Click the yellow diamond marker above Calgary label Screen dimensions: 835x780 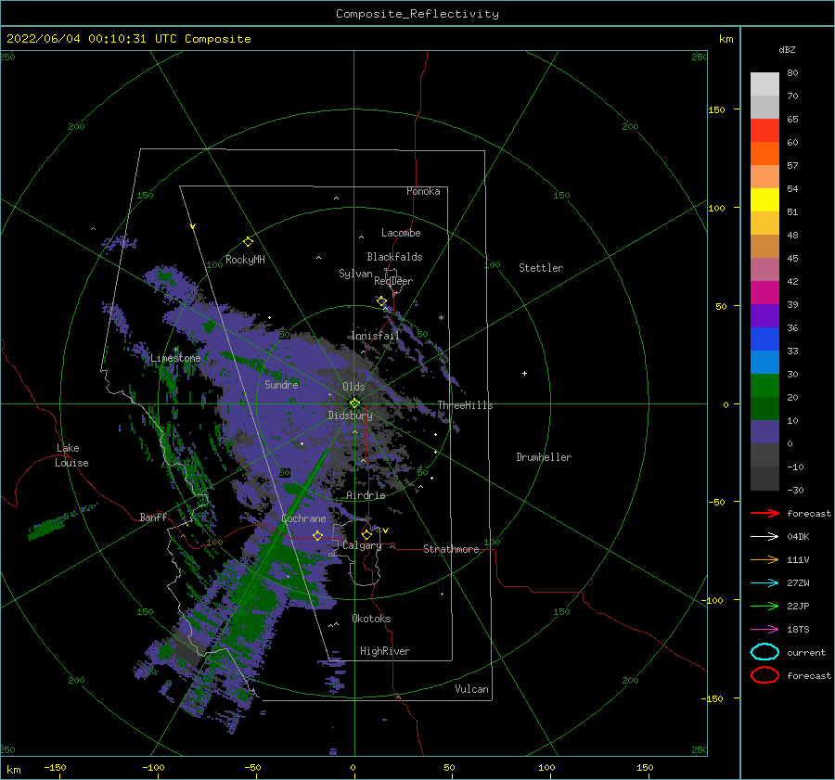coord(366,534)
